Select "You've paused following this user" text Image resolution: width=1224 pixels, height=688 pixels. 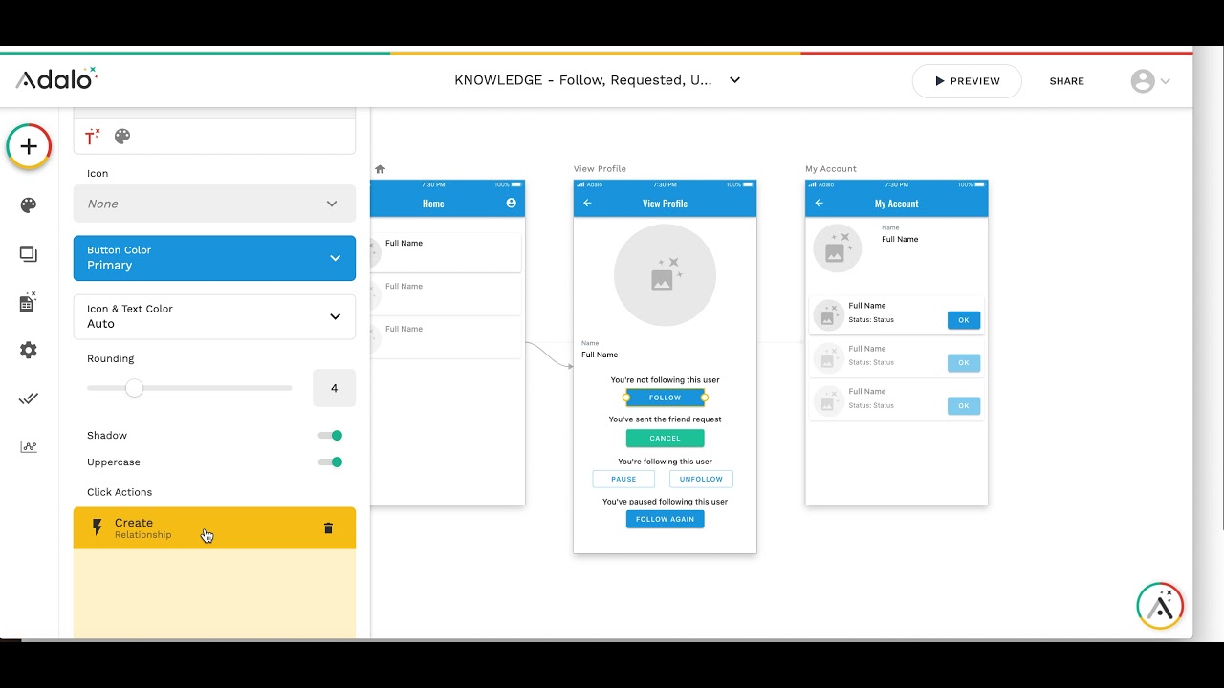coord(665,502)
